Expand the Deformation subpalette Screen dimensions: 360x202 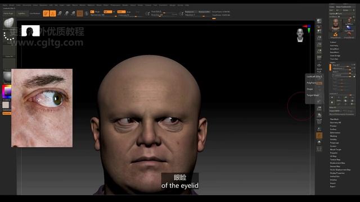pos(335,132)
